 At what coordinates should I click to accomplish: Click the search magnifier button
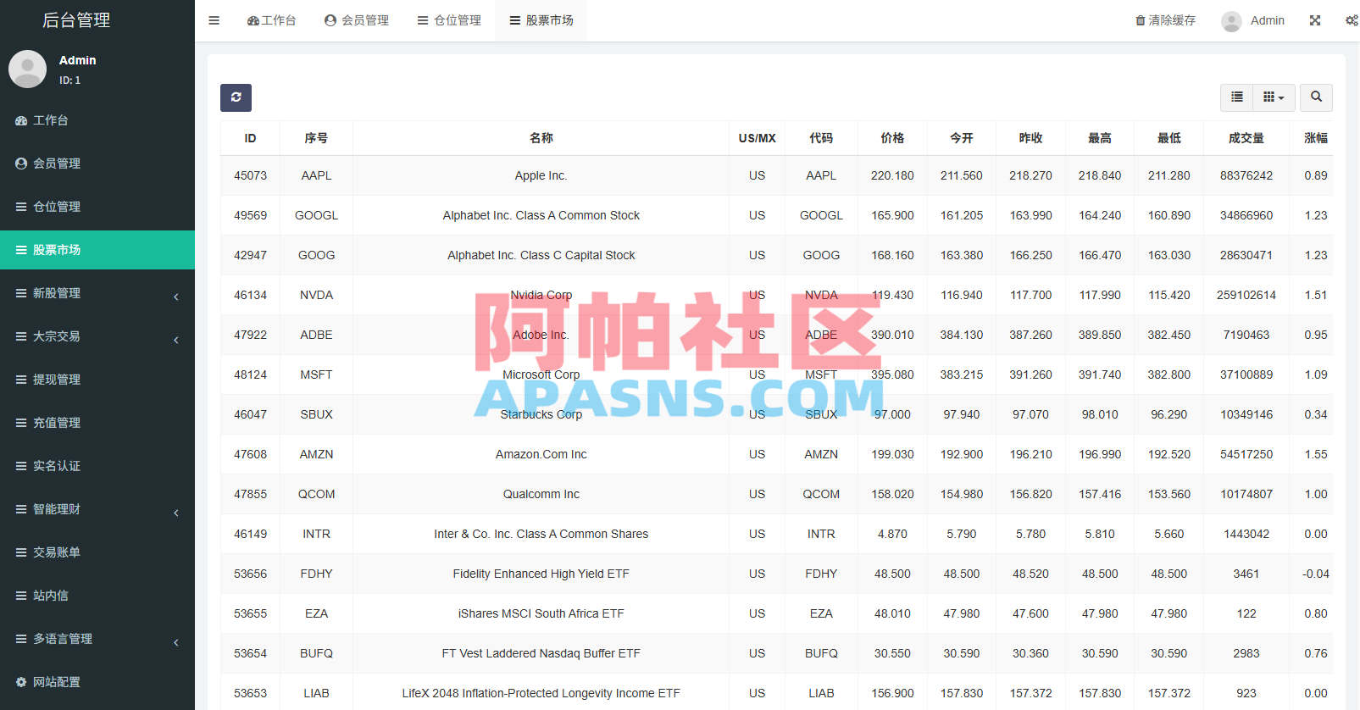click(1316, 97)
